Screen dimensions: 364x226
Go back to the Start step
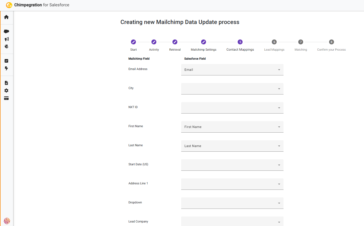click(133, 42)
